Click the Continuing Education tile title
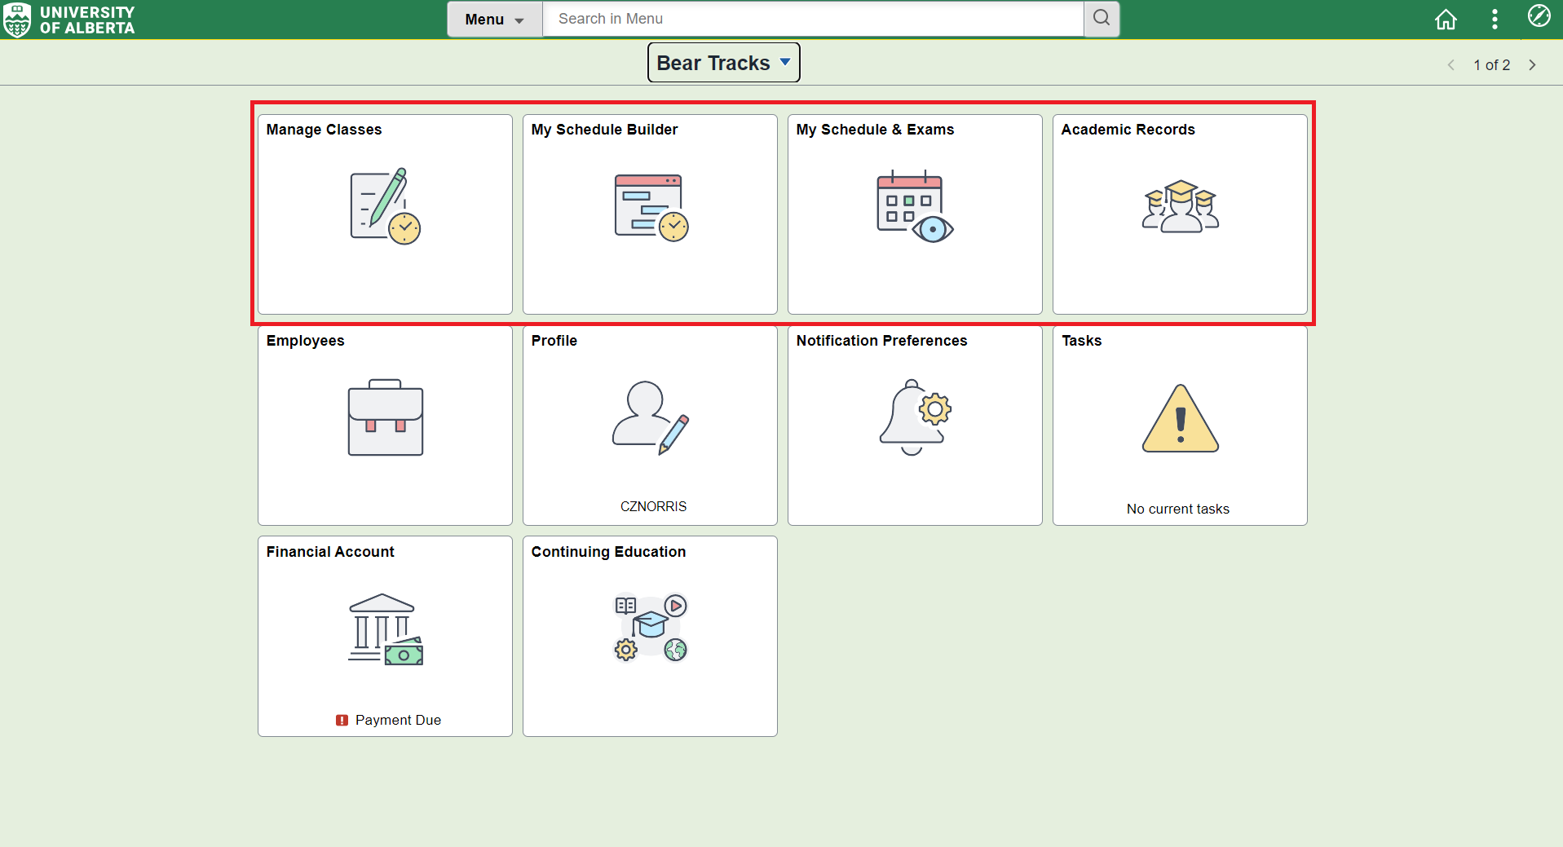 coord(608,552)
